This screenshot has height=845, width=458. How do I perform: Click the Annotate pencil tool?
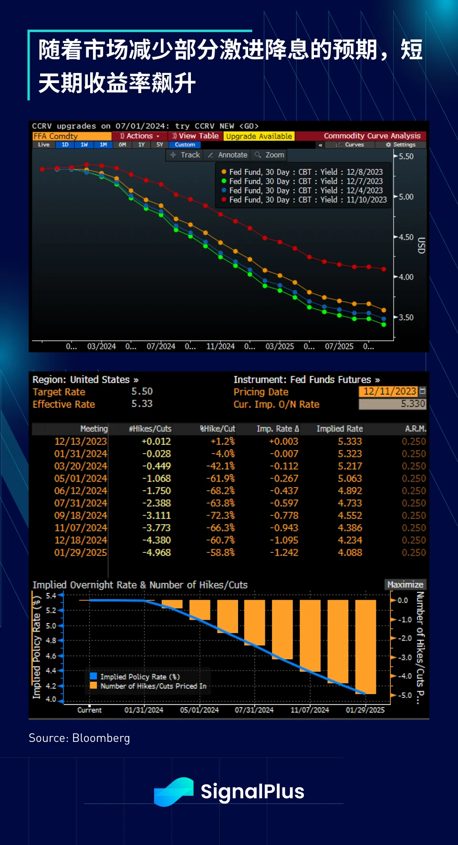pyautogui.click(x=228, y=155)
